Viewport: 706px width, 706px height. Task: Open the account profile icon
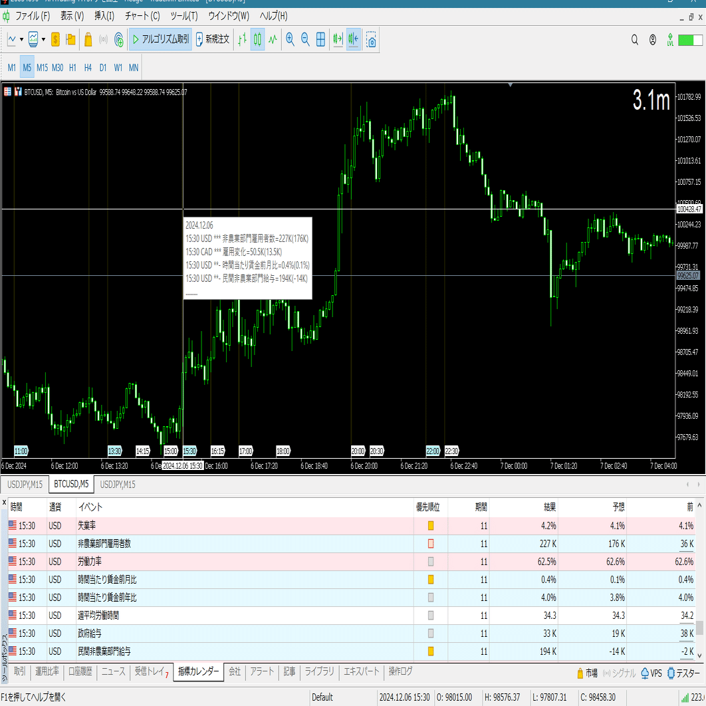653,40
